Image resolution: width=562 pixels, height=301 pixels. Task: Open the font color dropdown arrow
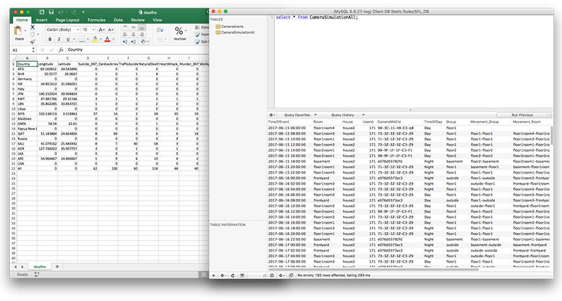coord(113,39)
